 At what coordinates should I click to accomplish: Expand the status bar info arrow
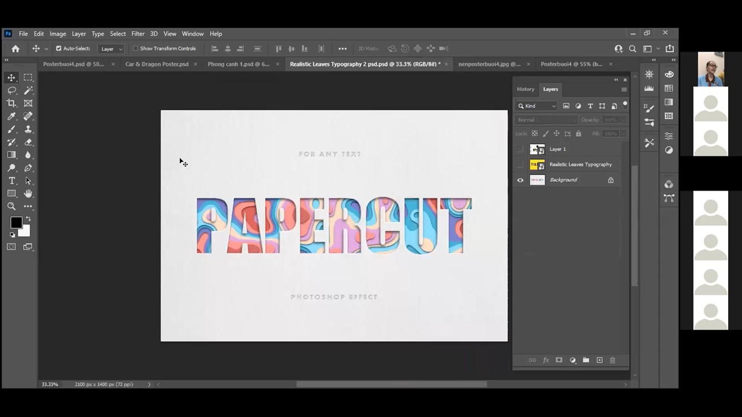pos(149,385)
